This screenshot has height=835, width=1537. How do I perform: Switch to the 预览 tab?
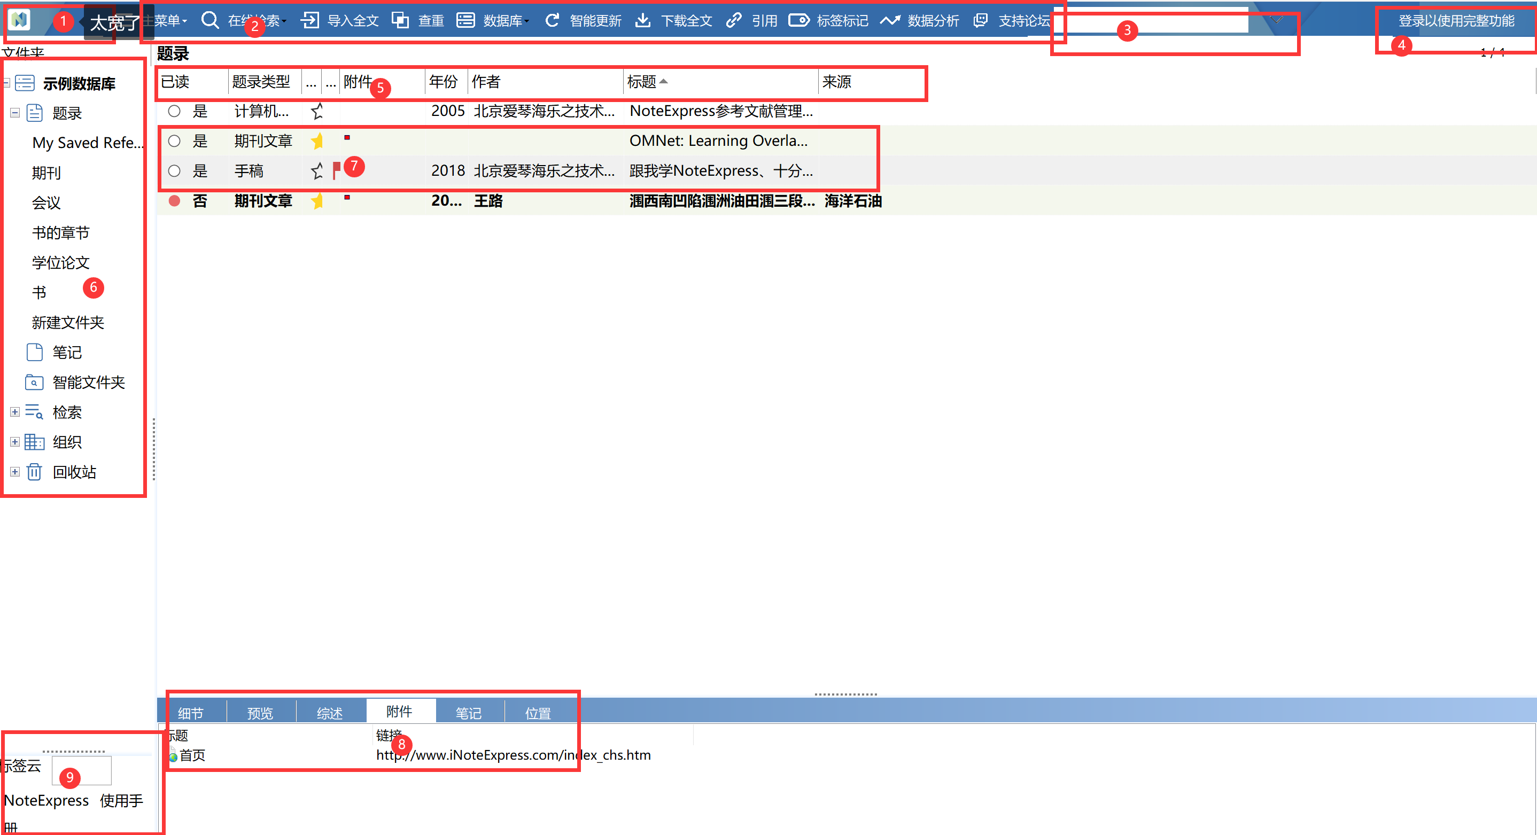260,713
